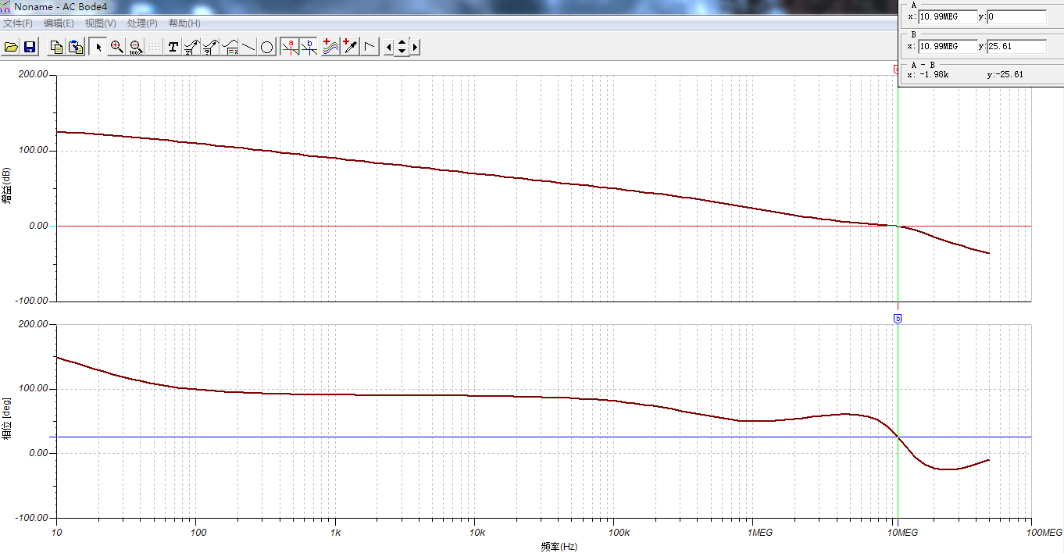The image size is (1064, 553).
Task: Click cursor A x field 10.99MEG
Action: 948,16
